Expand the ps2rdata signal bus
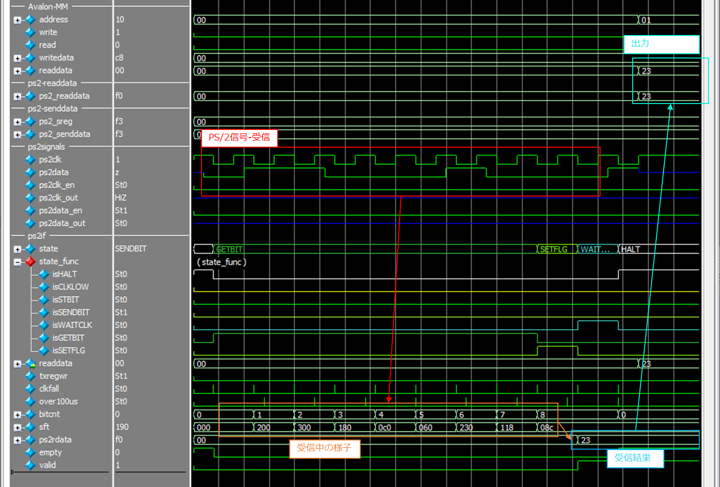This screenshot has width=720, height=487. click(17, 440)
